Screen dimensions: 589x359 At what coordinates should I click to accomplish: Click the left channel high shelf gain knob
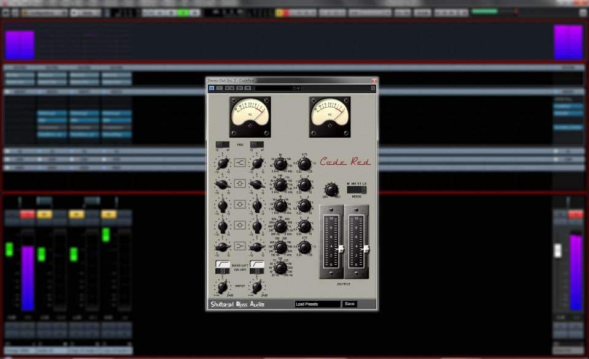223,163
